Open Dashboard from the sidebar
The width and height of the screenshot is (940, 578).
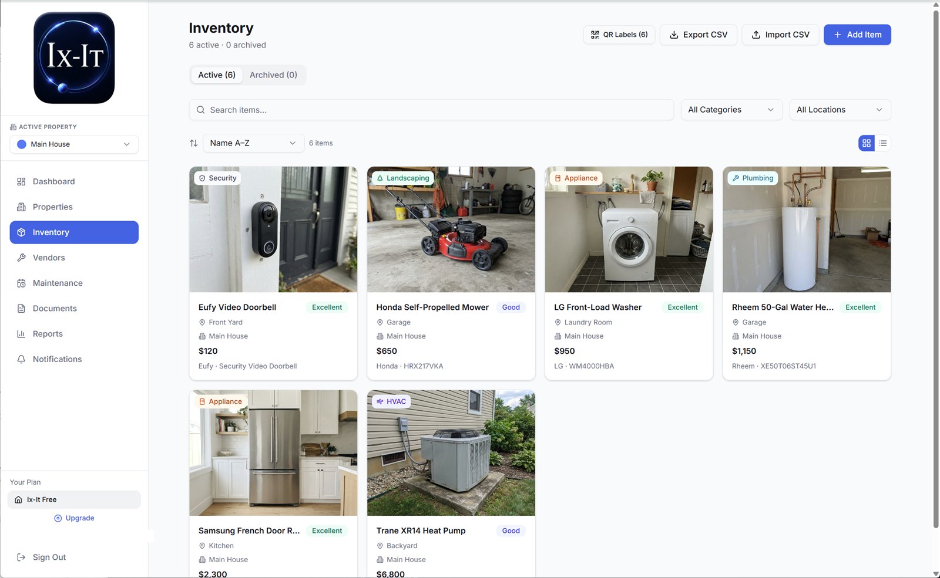pos(74,181)
